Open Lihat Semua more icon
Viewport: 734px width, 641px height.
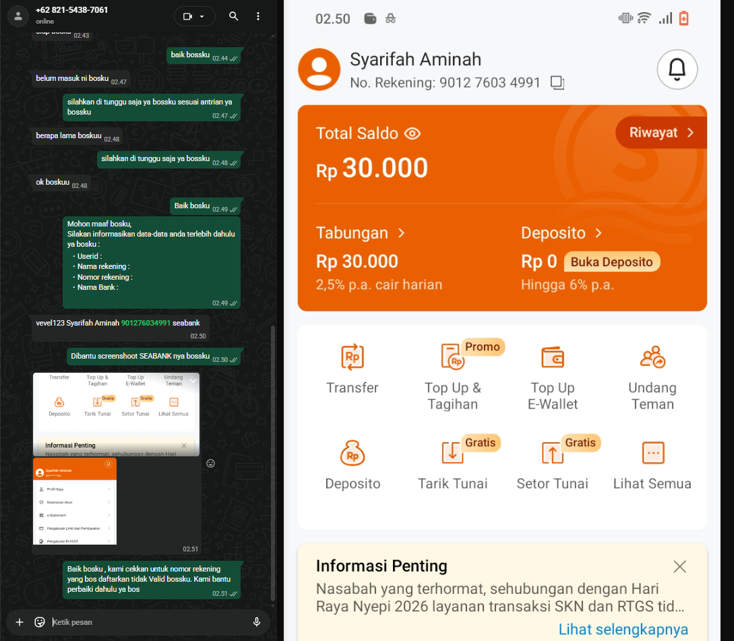coord(652,453)
